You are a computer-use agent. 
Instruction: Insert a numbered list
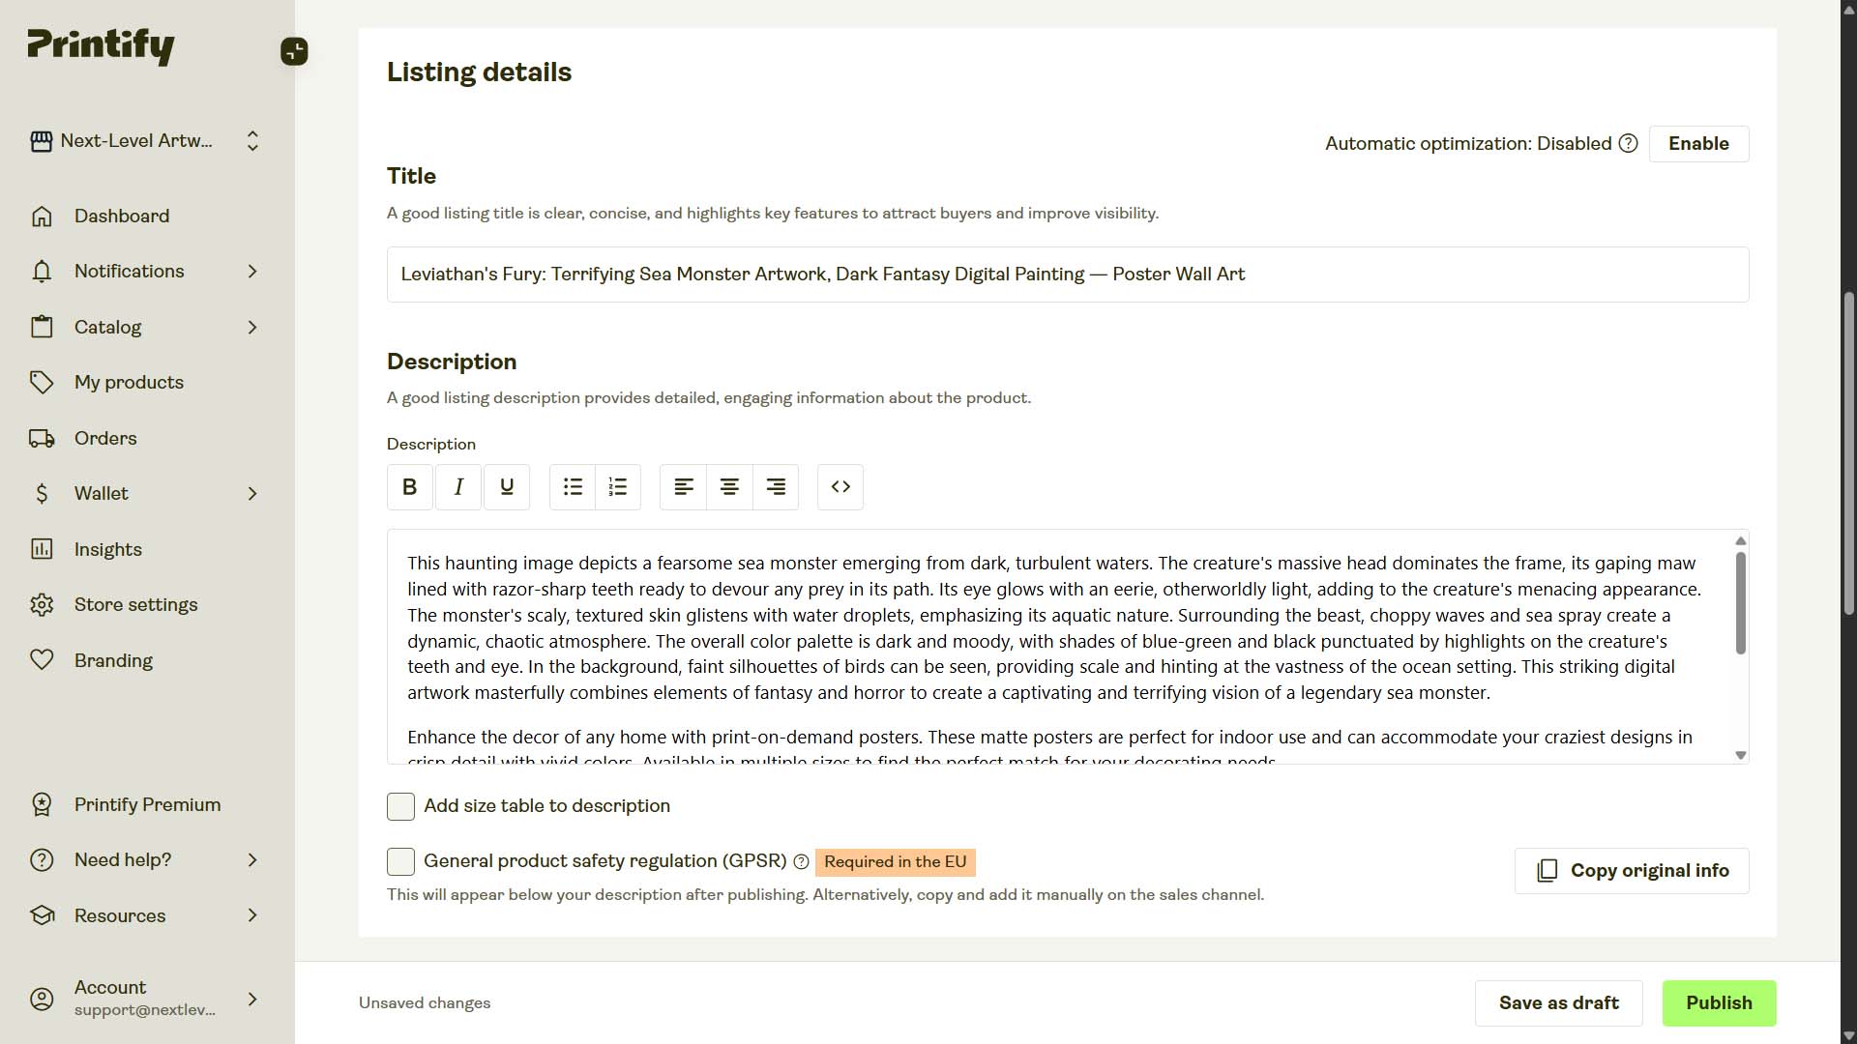[617, 487]
